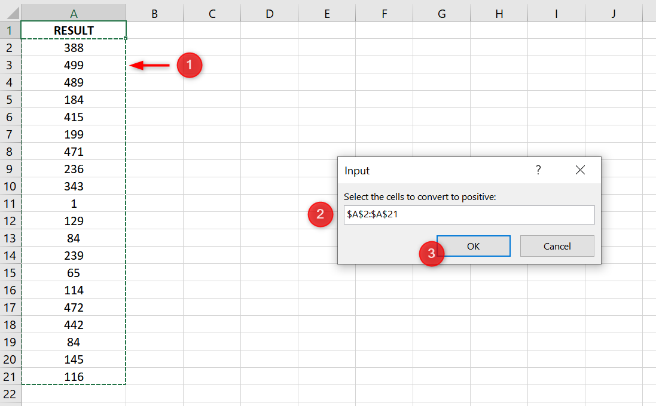
Task: Select the cell with value 499
Action: click(x=73, y=65)
